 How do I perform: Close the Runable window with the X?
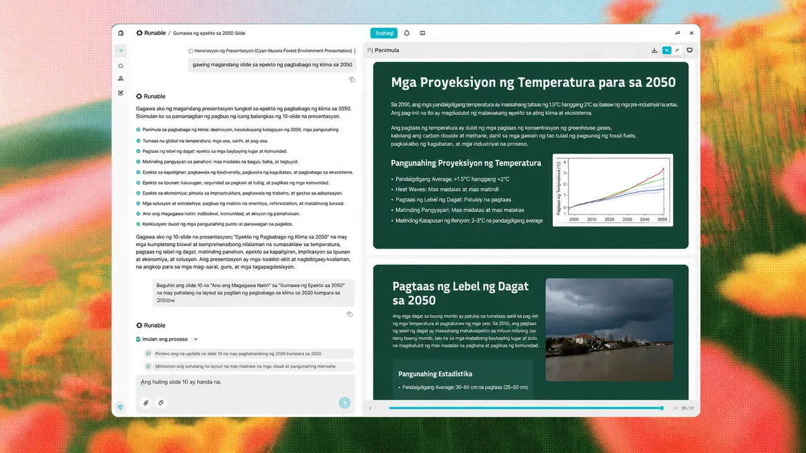691,33
